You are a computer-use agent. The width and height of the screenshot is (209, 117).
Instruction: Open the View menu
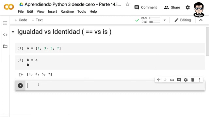[x=40, y=12]
